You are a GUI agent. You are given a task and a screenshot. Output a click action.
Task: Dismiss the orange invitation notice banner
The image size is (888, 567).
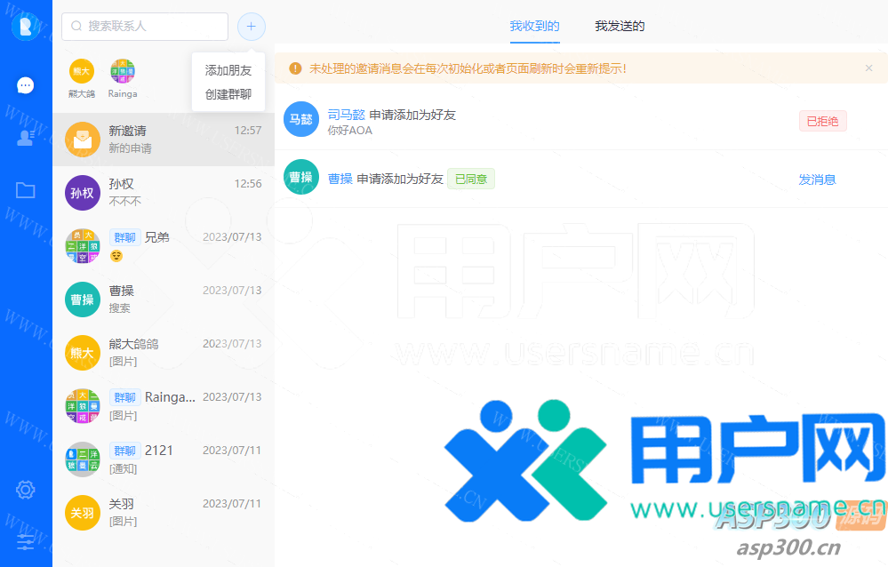[868, 68]
